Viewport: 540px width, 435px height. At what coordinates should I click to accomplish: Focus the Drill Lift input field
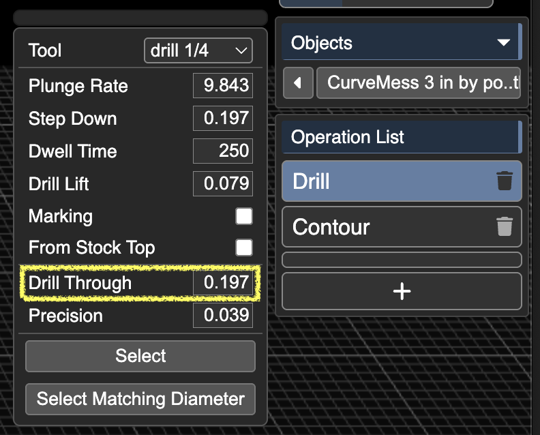pyautogui.click(x=222, y=184)
